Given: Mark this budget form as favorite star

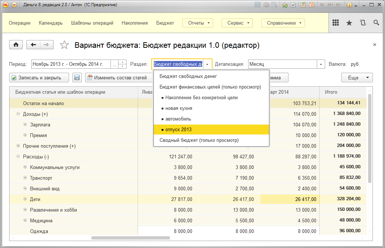Looking at the screenshot, I should (x=65, y=45).
